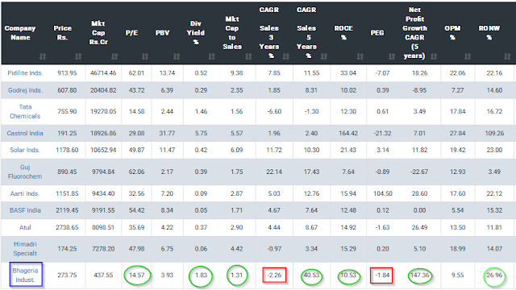Click the BASF India link

coord(25,210)
